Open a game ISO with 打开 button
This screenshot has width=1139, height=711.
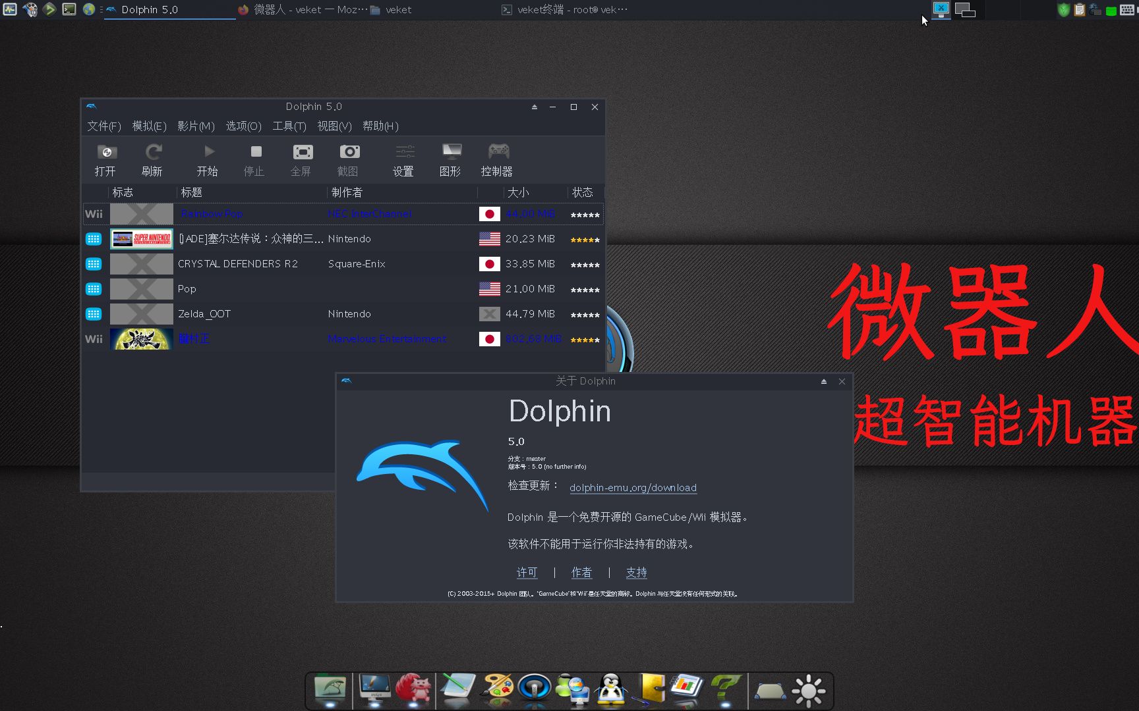[x=105, y=159]
